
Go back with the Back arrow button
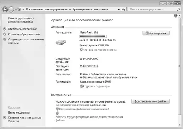click(5, 9)
